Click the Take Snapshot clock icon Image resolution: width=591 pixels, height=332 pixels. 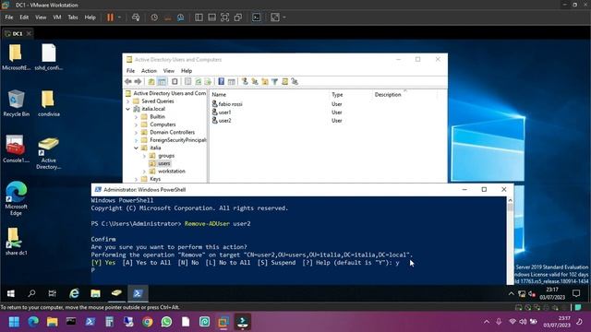point(154,18)
